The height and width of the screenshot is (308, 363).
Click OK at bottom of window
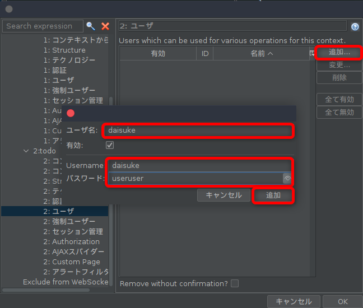[x=343, y=301]
